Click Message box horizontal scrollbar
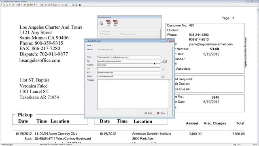Screen dimensions: 259x146 pyautogui.click(x=133, y=109)
